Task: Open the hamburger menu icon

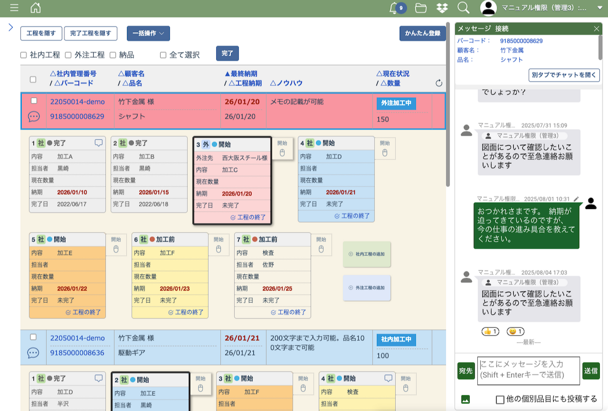Action: [14, 8]
